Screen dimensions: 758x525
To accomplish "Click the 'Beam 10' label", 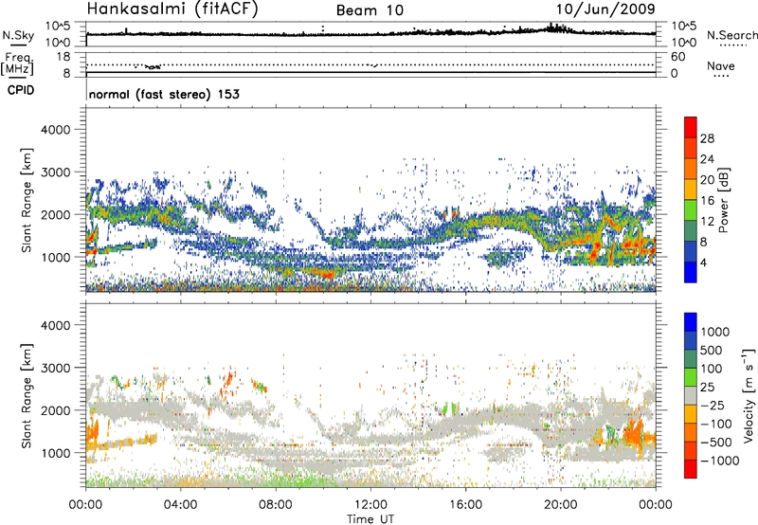I will 370,10.
